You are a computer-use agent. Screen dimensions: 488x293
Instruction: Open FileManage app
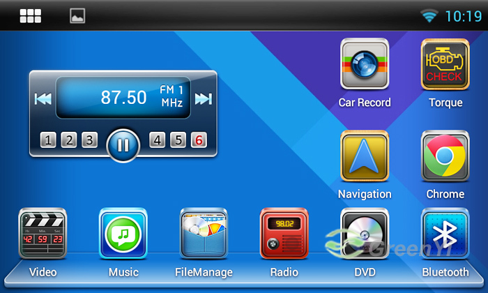[204, 234]
